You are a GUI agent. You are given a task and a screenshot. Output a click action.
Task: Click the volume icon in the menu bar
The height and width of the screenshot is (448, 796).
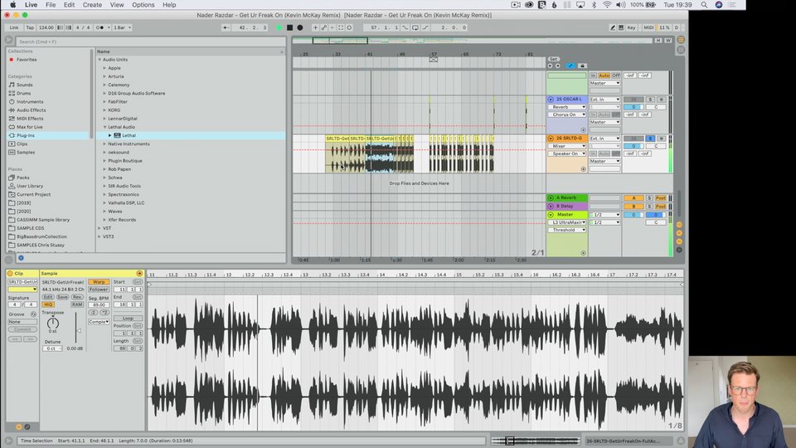point(621,5)
